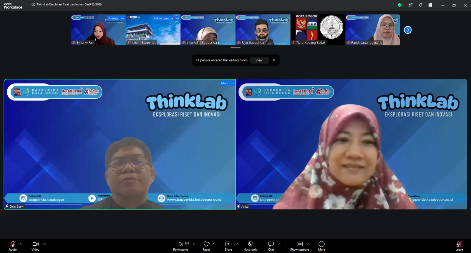The image size is (471, 253).
Task: Leave the meeting
Action: coord(459,246)
